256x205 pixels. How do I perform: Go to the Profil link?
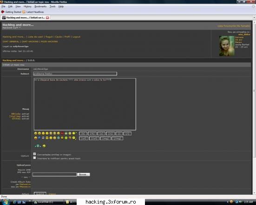click(x=67, y=37)
